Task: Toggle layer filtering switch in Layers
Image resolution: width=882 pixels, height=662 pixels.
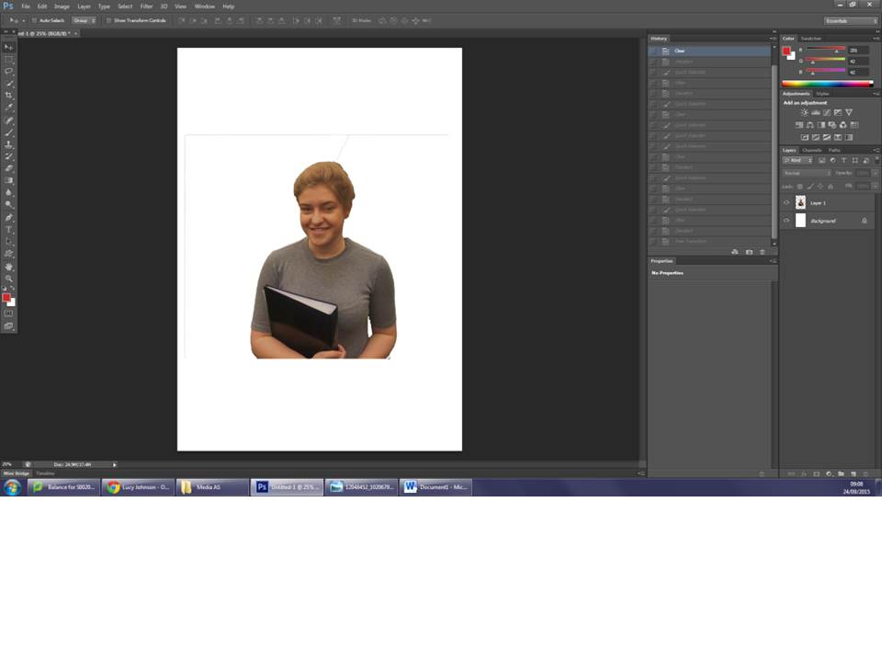Action: click(x=876, y=160)
